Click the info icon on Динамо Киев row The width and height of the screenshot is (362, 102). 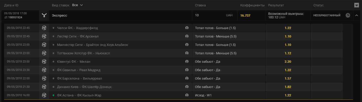pos(187,87)
